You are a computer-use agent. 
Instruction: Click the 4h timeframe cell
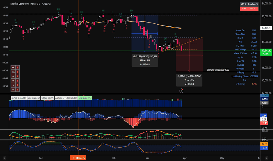click(x=13, y=81)
